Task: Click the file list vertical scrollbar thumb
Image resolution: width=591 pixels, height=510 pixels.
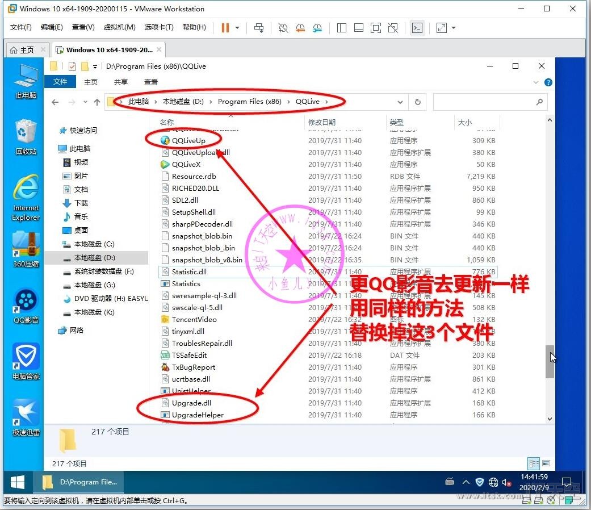Action: tap(550, 361)
